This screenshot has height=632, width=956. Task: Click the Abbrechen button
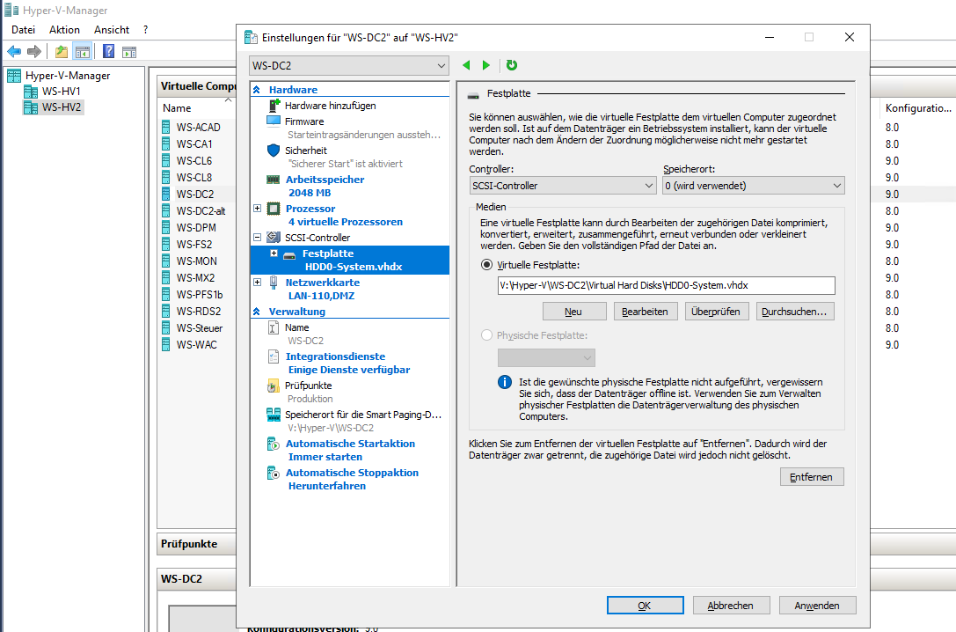coord(731,606)
